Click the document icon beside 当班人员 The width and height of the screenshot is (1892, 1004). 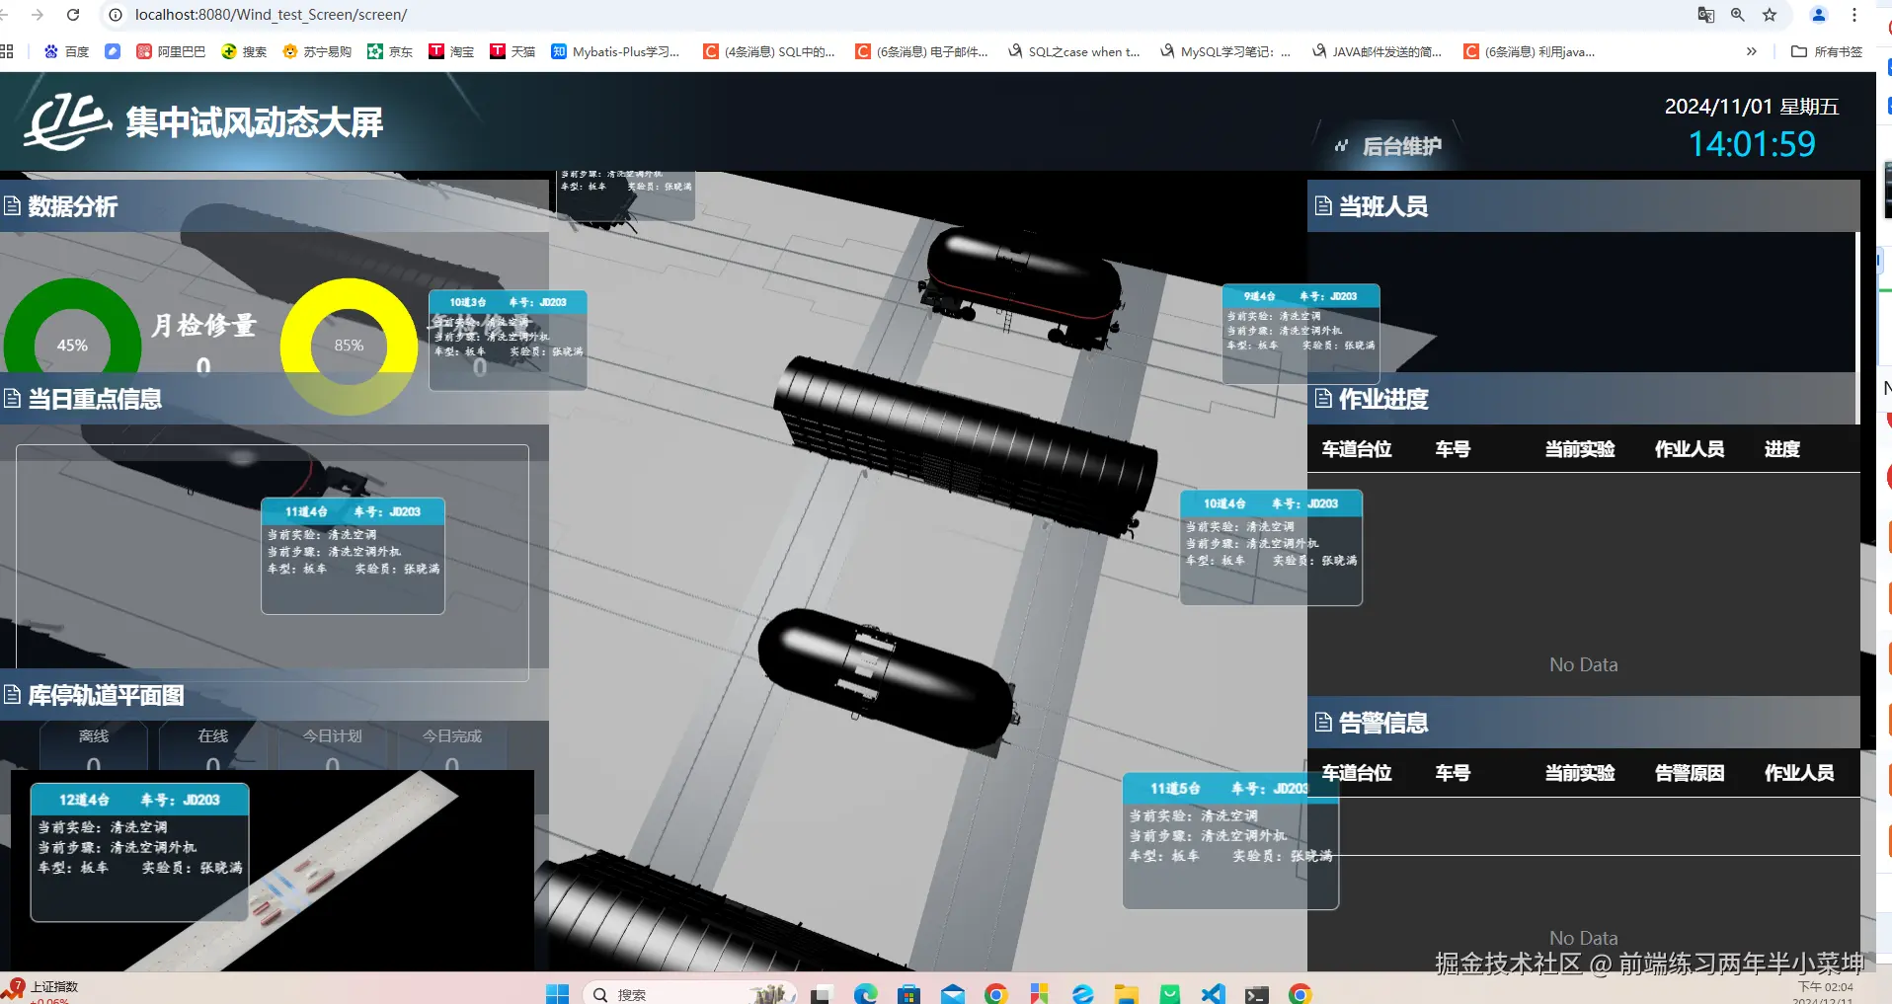(x=1323, y=205)
